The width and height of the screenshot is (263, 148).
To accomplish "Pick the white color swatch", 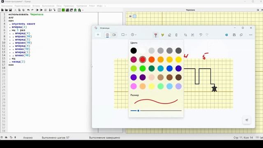I will coord(143,51).
